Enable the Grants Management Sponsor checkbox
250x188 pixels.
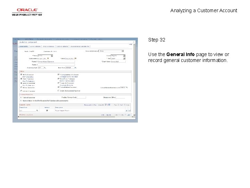[x=59, y=91]
